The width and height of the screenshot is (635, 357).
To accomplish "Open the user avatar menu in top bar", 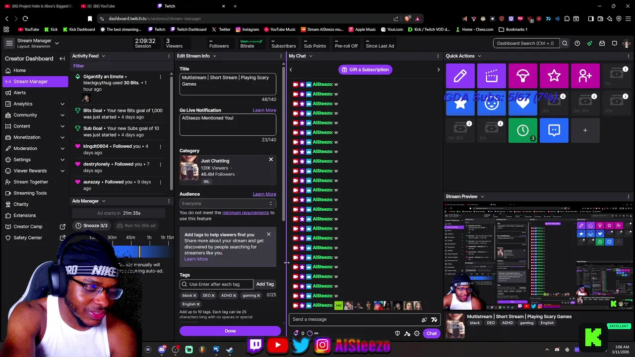I will point(627,43).
